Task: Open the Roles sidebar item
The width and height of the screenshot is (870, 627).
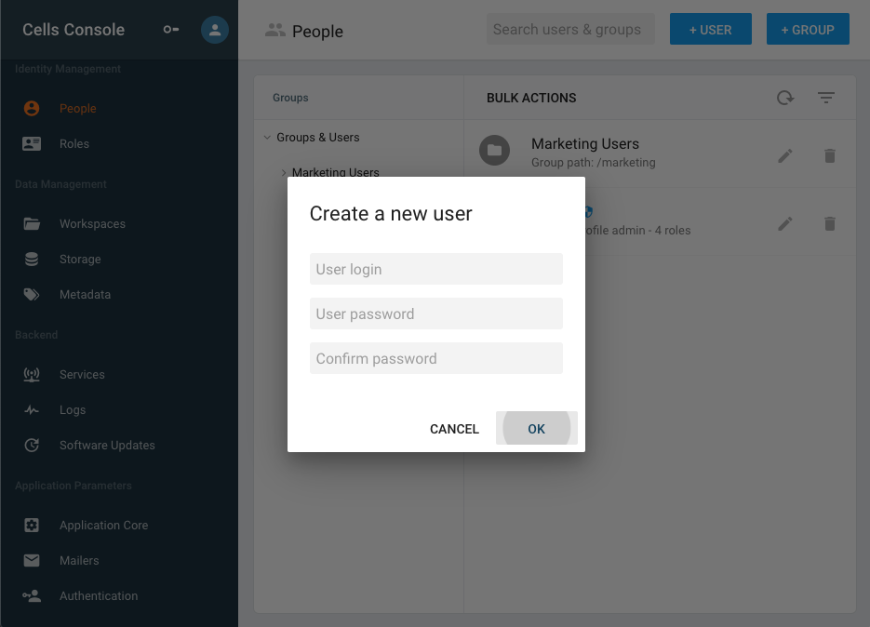Action: point(74,143)
